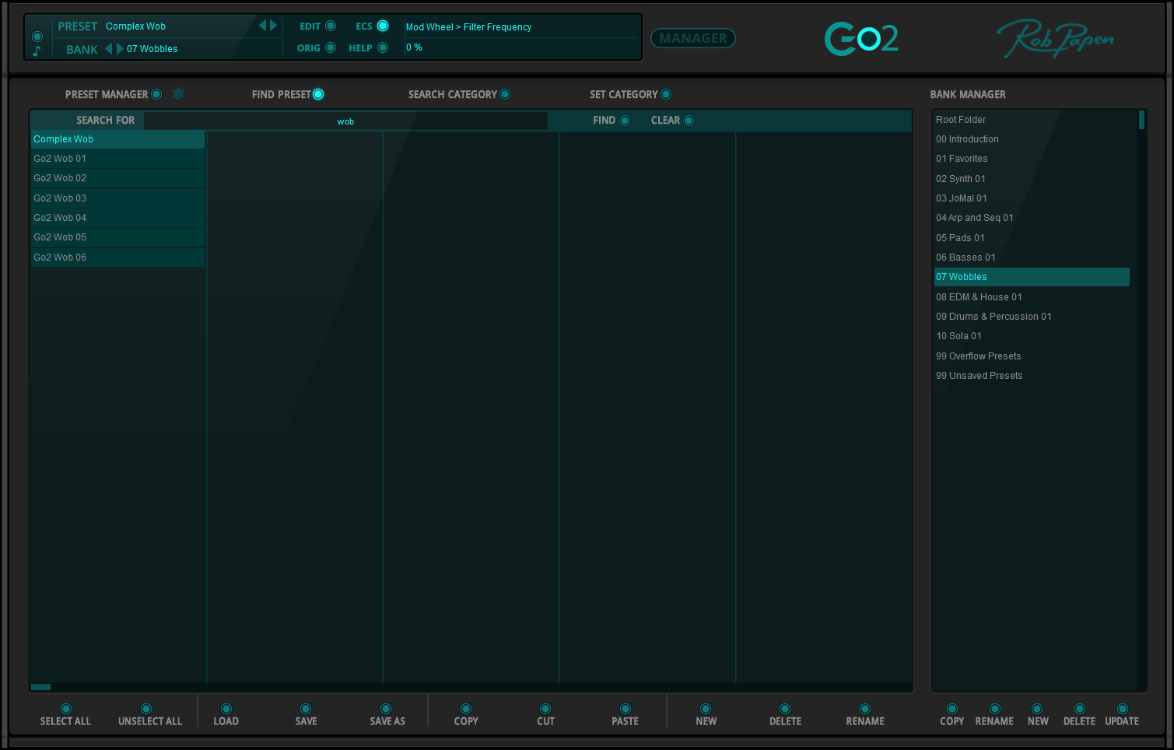Select the Go2 Wob 05 preset
This screenshot has width=1174, height=750.
click(117, 237)
